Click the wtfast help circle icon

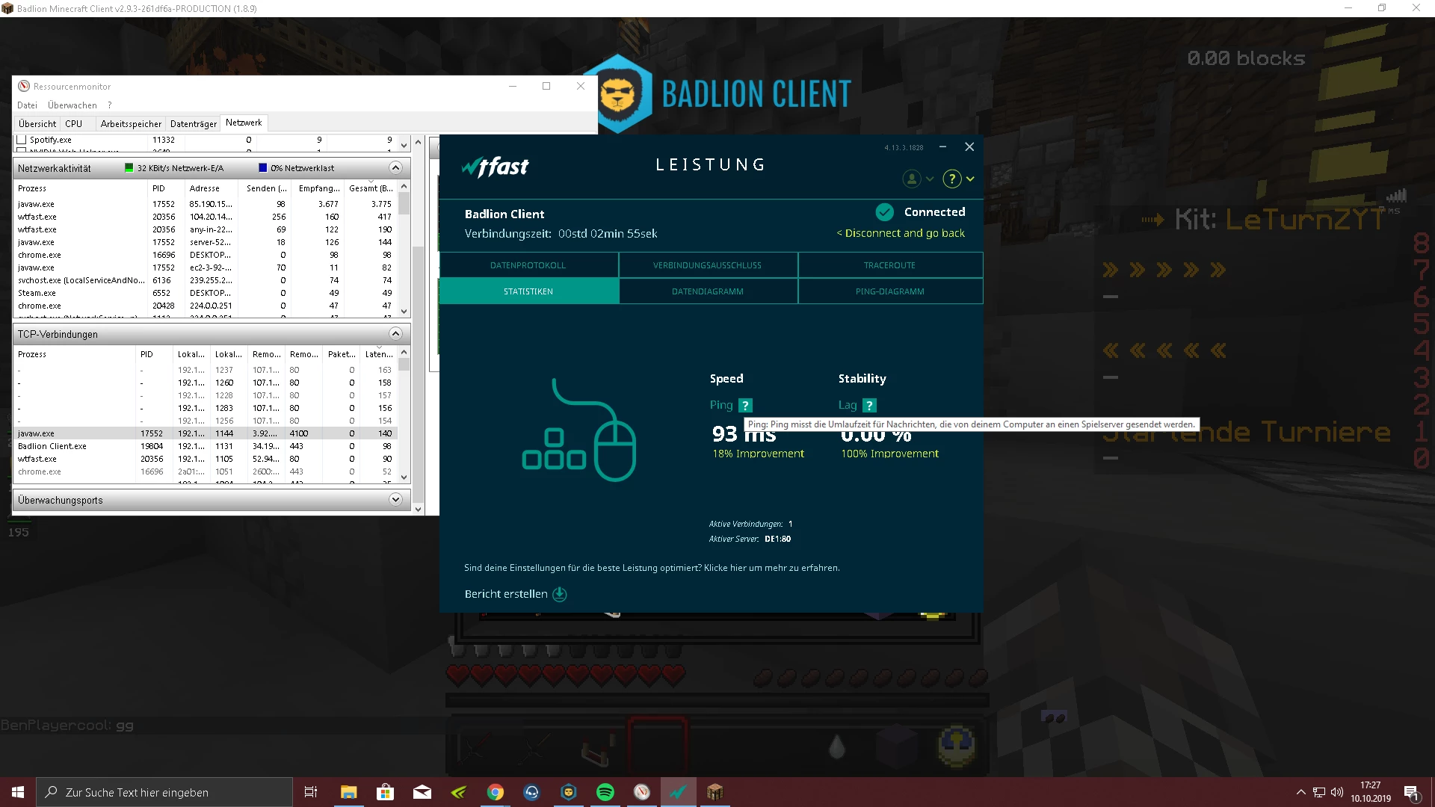tap(951, 179)
